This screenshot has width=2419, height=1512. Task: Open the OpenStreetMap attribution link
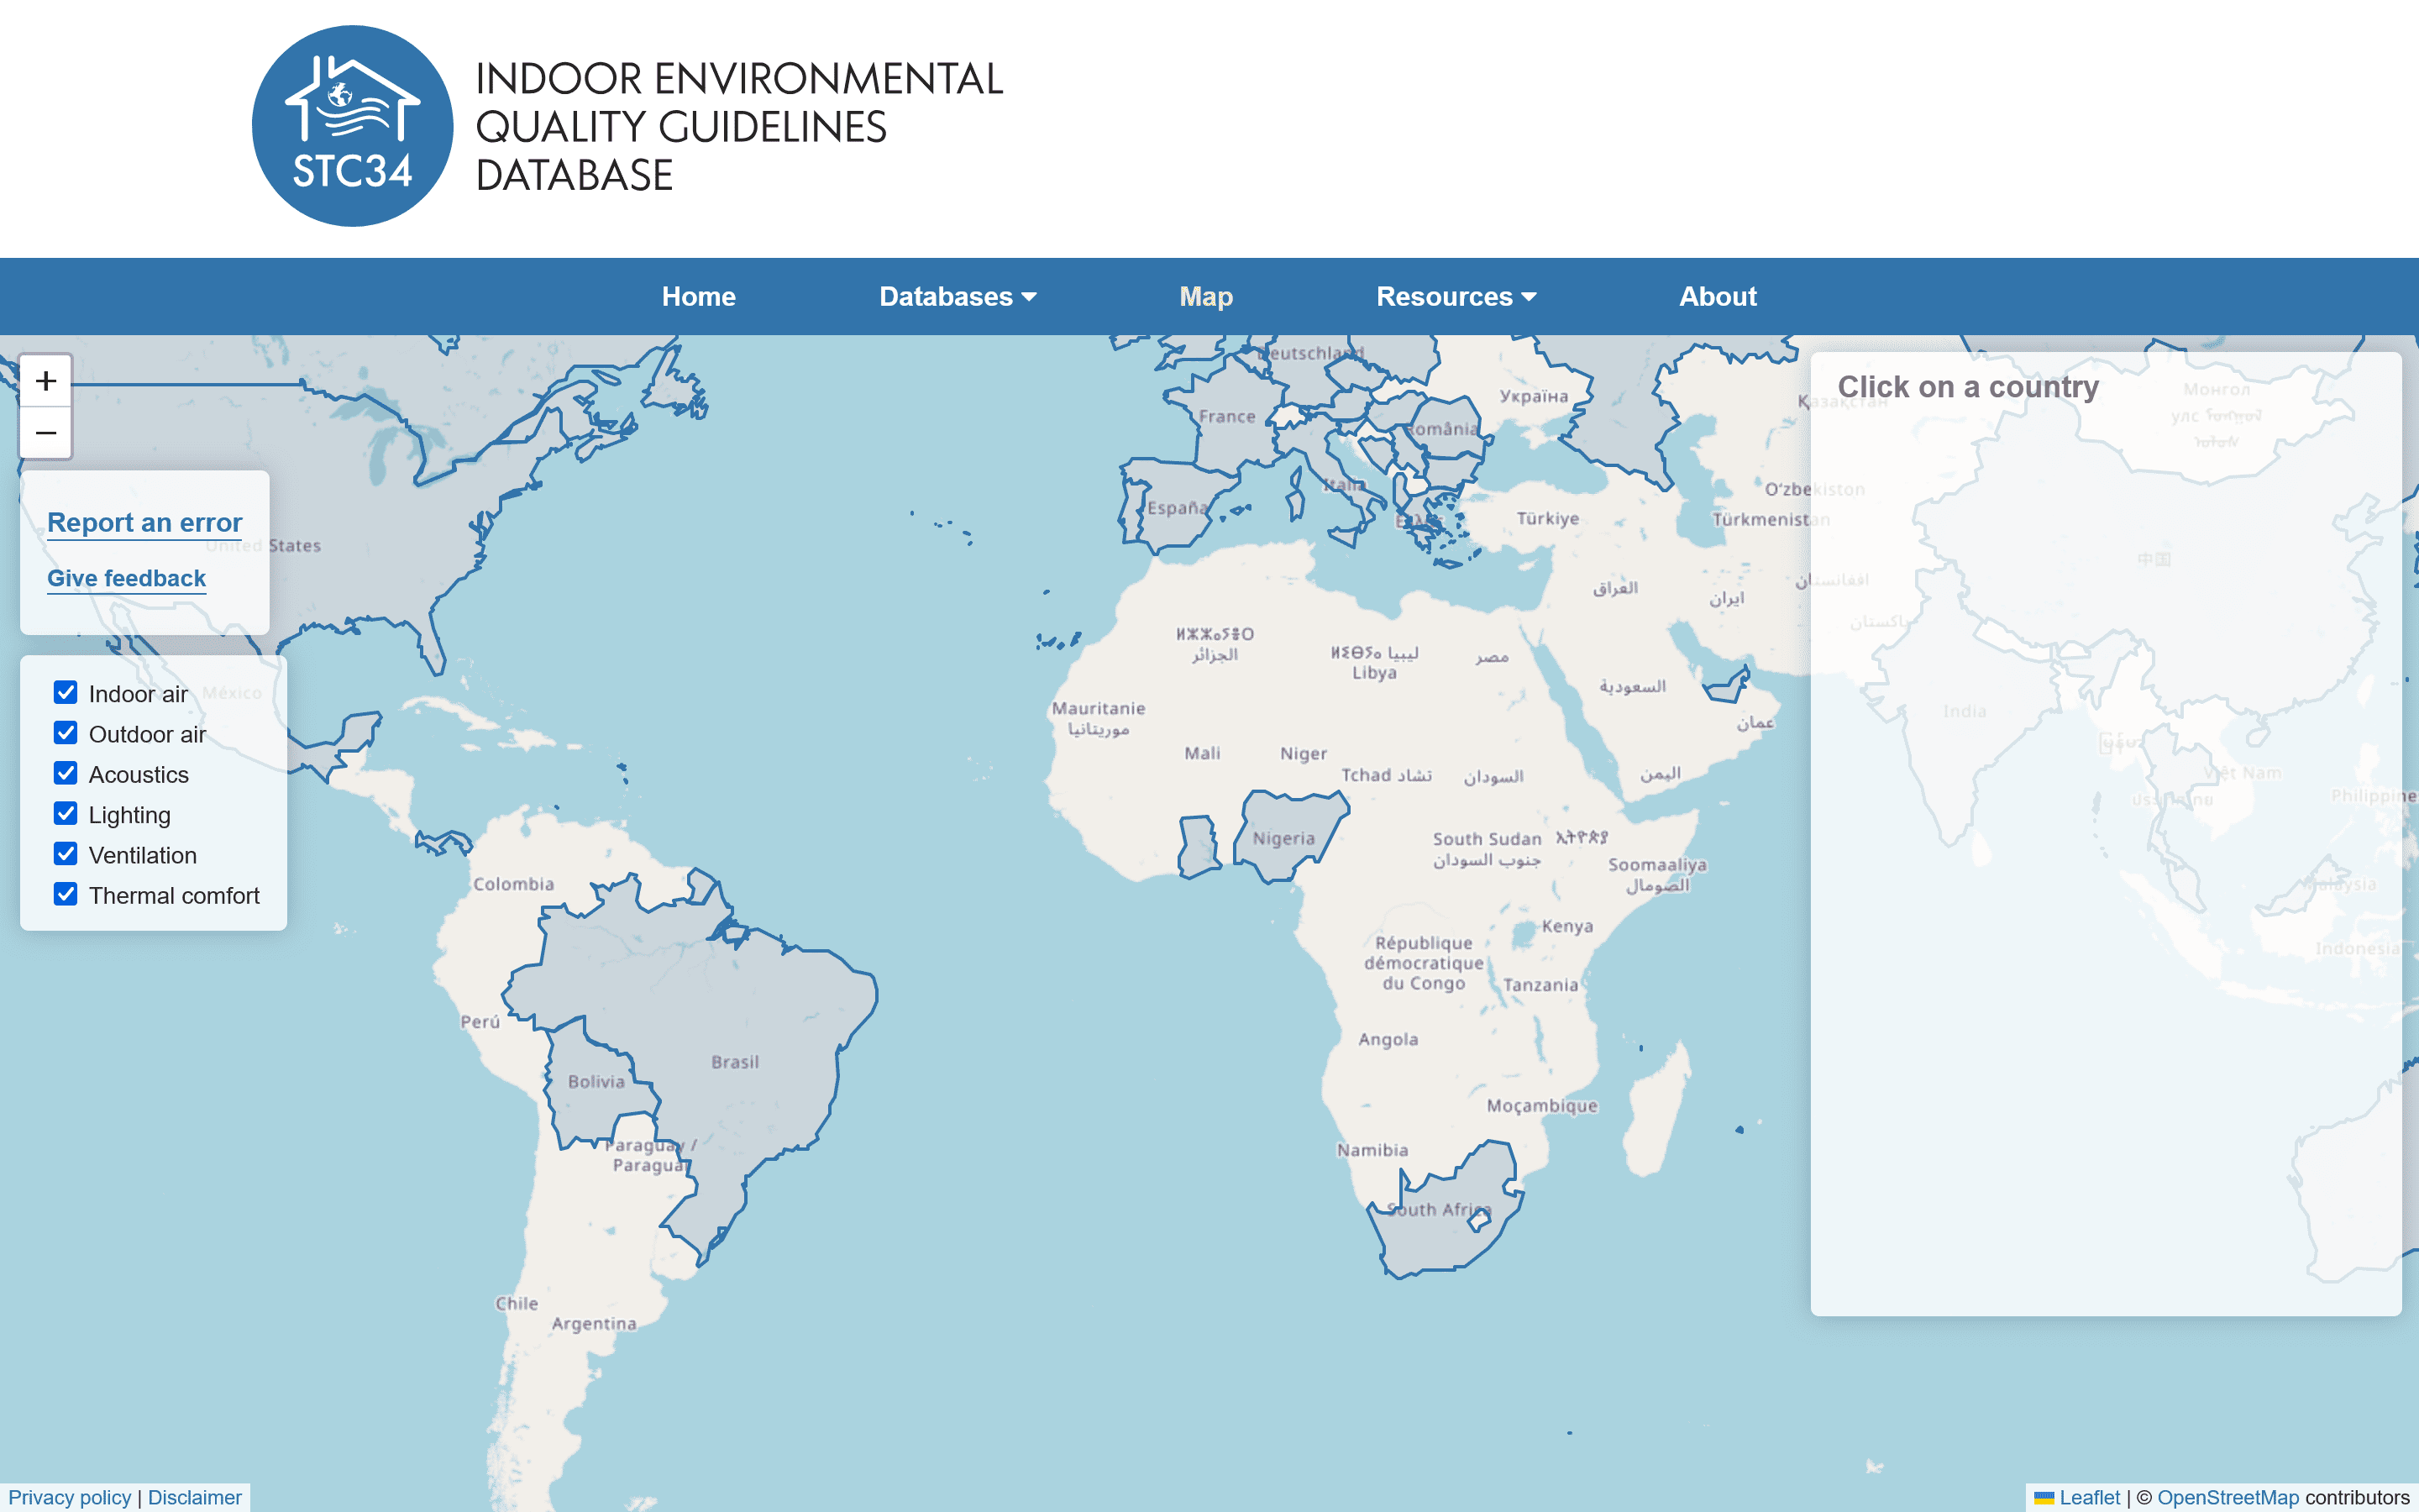pos(2228,1497)
